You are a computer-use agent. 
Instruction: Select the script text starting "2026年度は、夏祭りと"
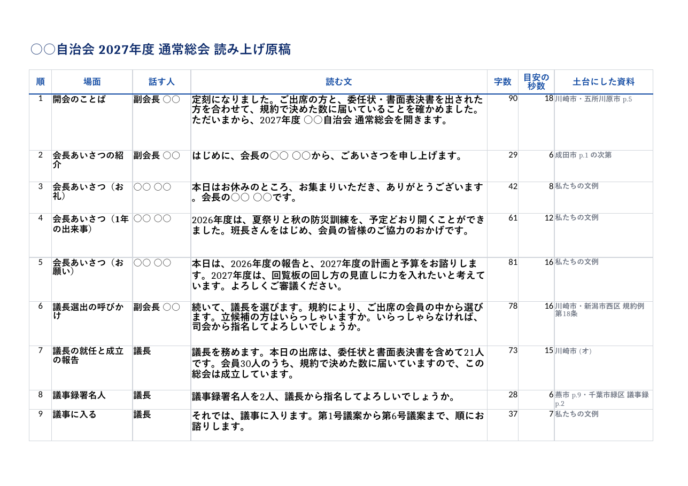pyautogui.click(x=338, y=225)
